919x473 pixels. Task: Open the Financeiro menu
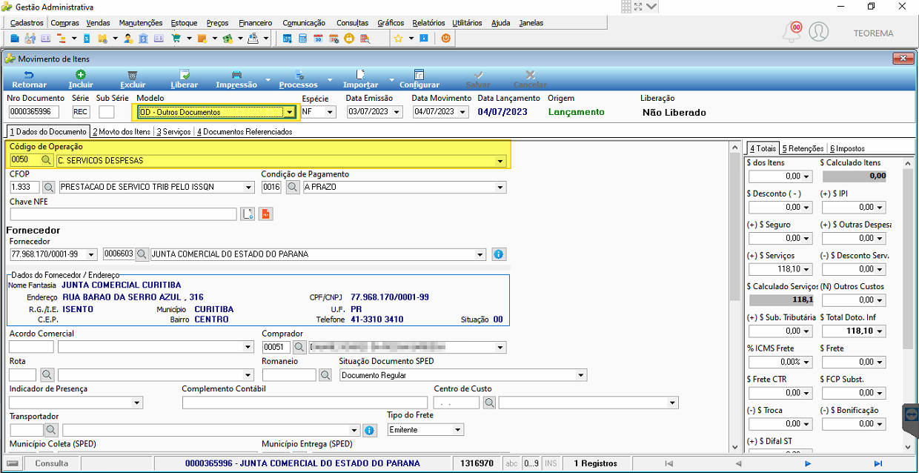pyautogui.click(x=256, y=23)
